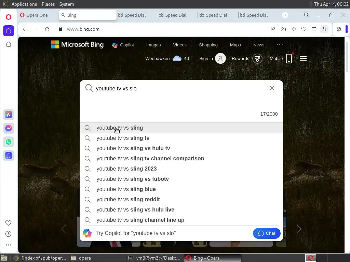Reload the Bing page

point(47,29)
